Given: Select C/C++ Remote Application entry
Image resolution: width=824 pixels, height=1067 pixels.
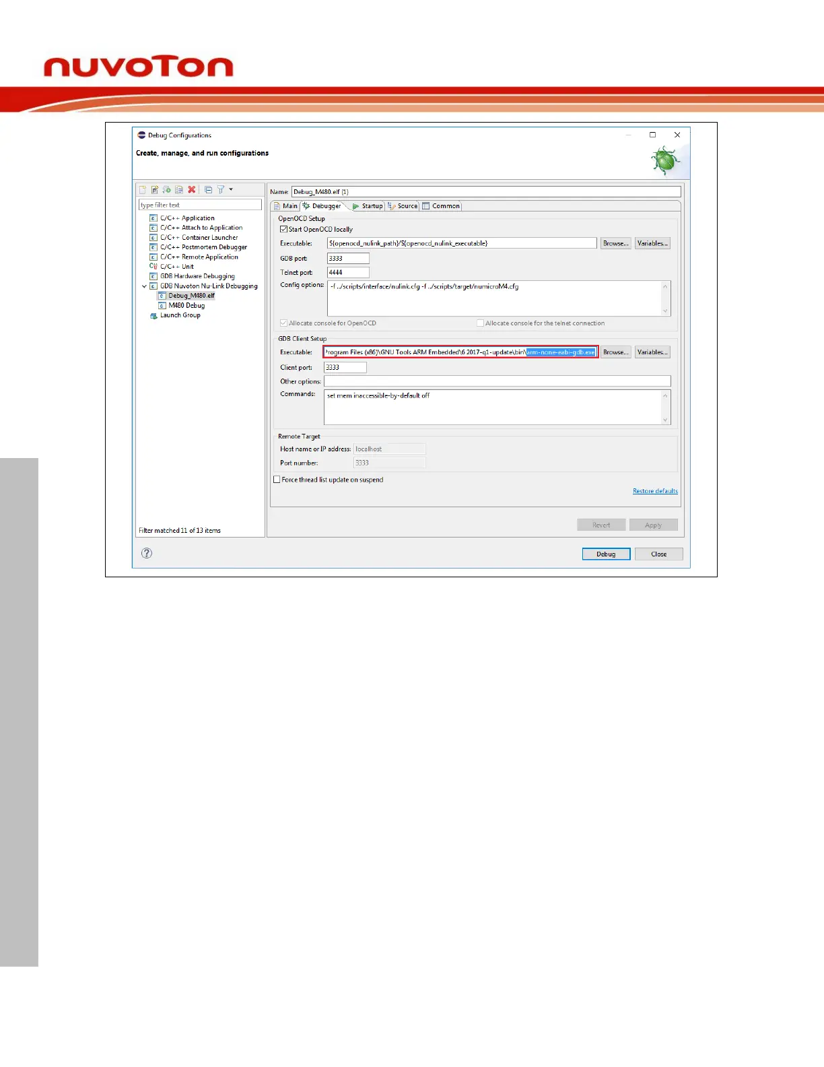Looking at the screenshot, I should pos(199,257).
